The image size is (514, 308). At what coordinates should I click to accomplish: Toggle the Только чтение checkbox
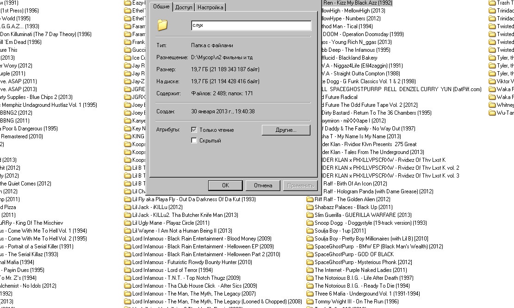click(194, 130)
